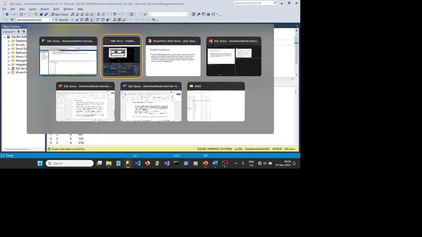The width and height of the screenshot is (422, 237).
Task: Click the Copy icon in toolbar
Action: (103, 14)
